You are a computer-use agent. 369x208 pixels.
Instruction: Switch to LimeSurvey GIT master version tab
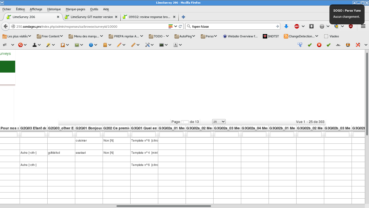click(92, 17)
